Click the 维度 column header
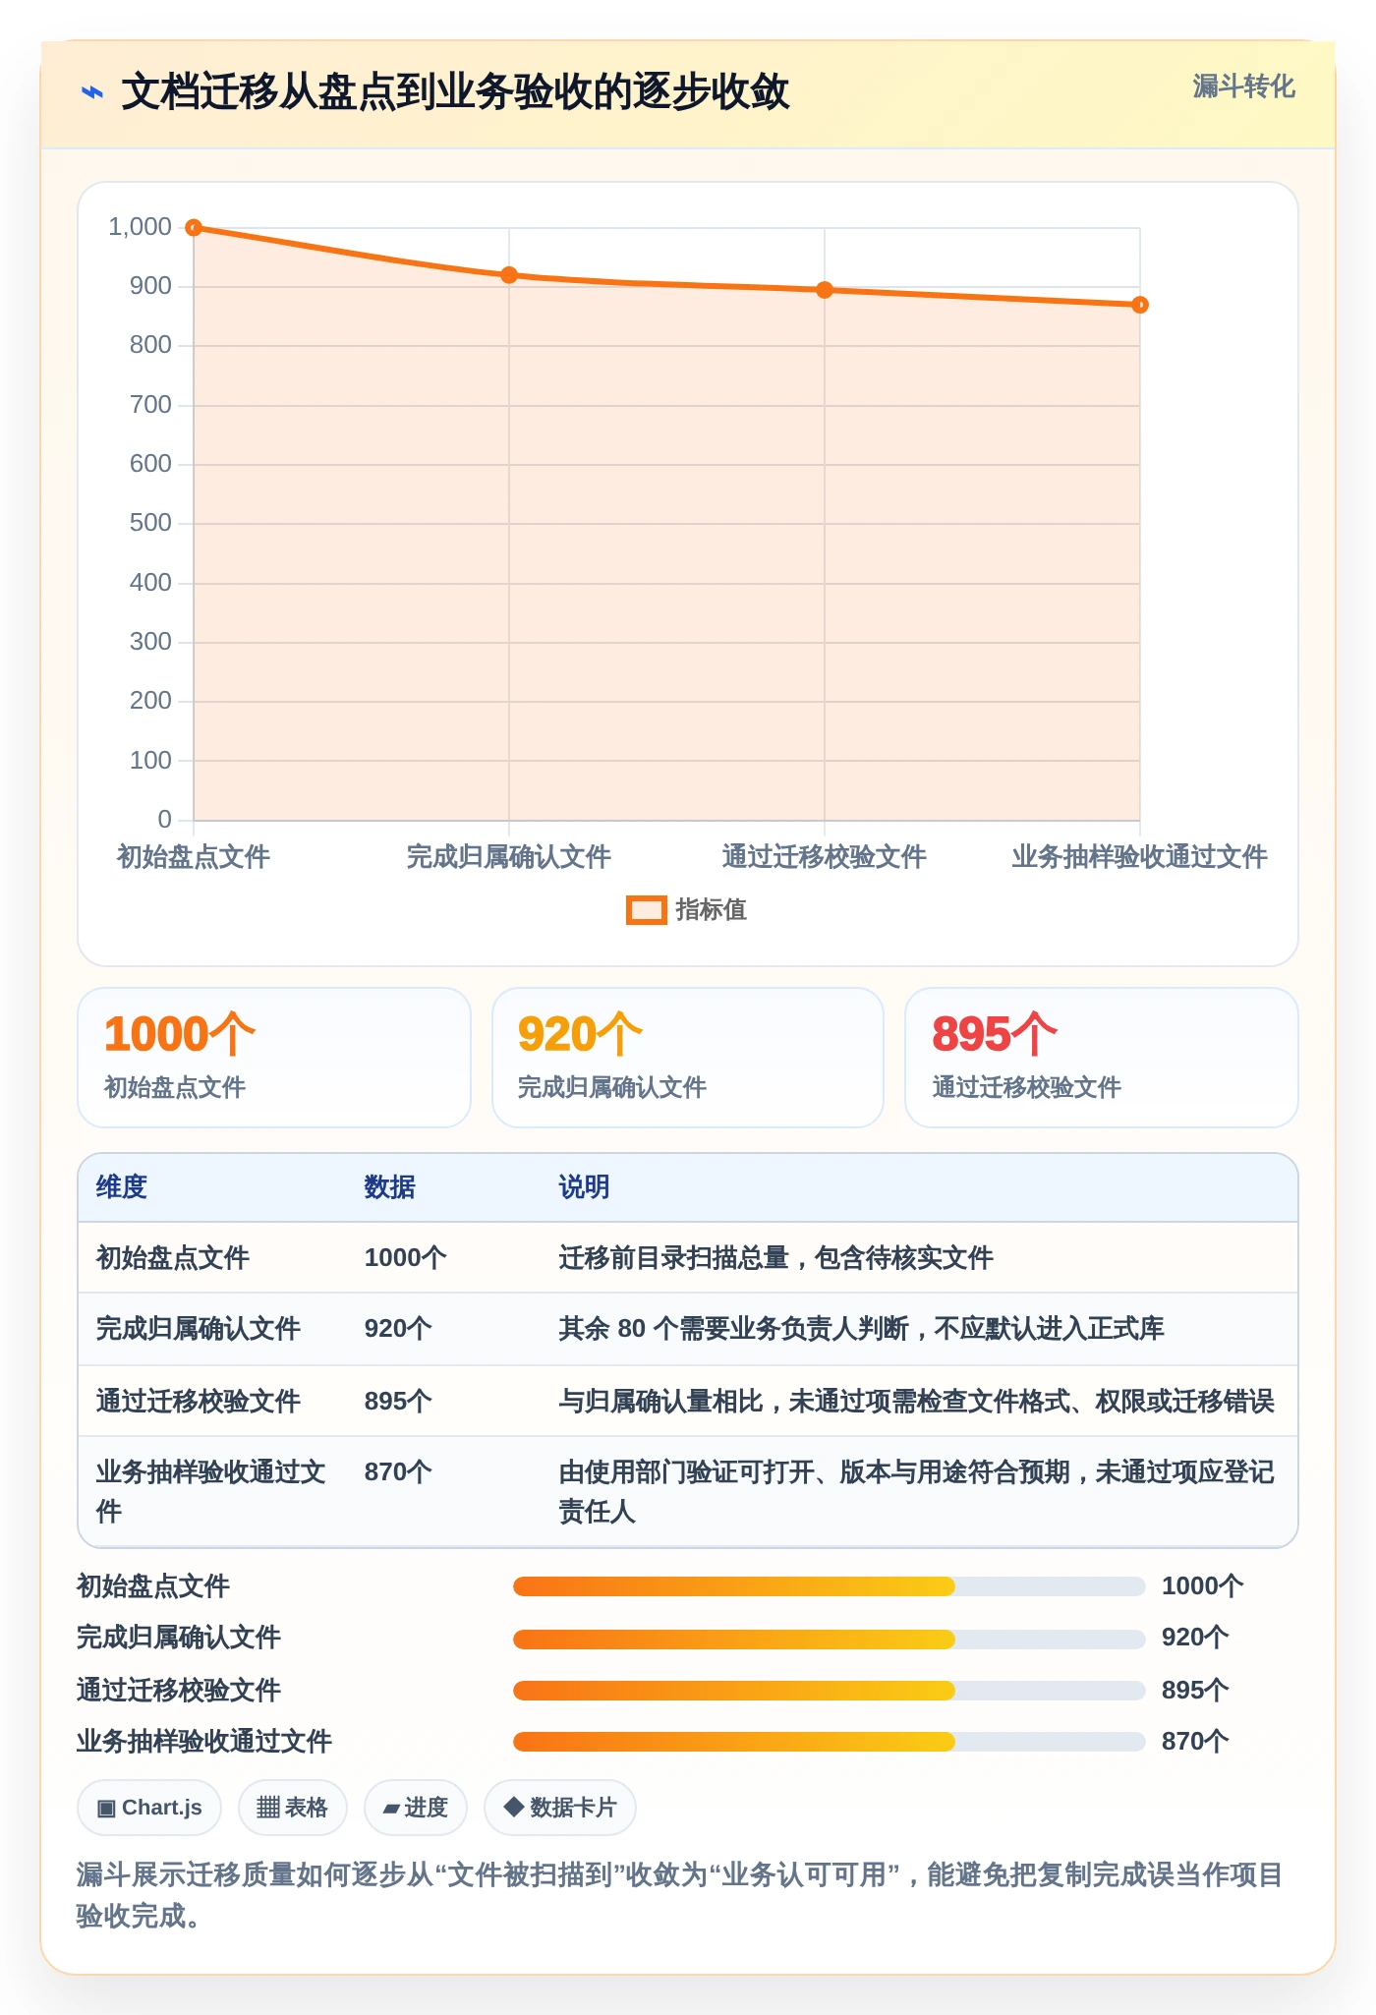 (122, 1187)
